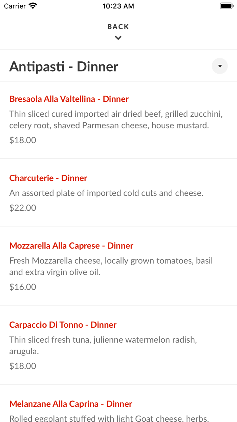The height and width of the screenshot is (422, 237).
Task: Tap the clock showing 10:23 AM
Action: (118, 6)
